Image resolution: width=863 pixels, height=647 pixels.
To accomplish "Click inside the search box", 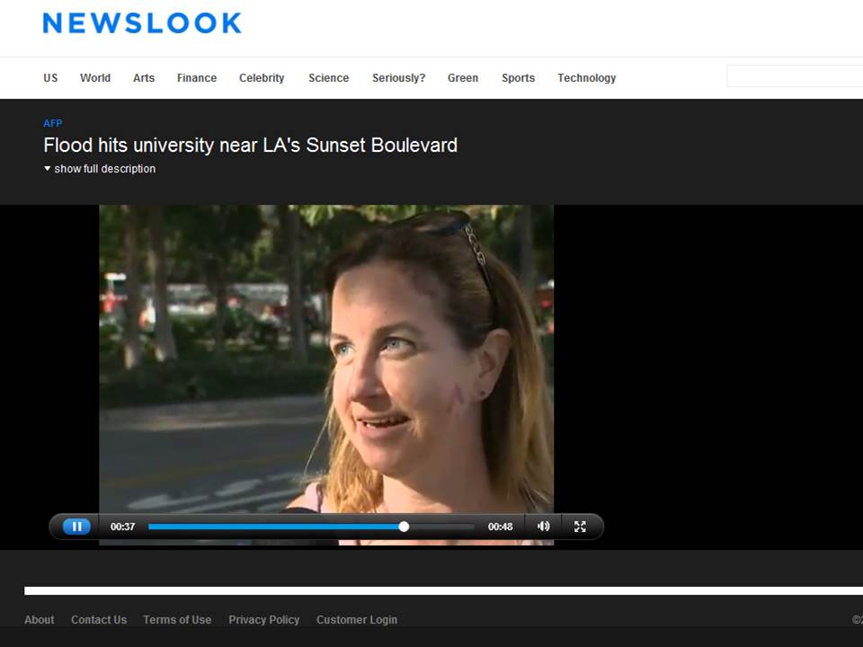I will 796,76.
